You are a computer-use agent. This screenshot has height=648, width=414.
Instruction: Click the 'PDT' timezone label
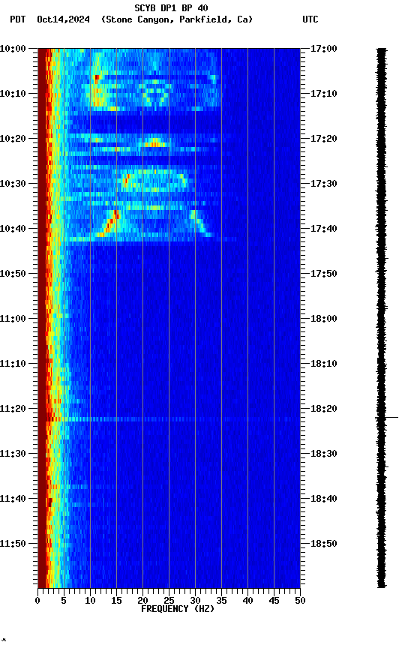(18, 19)
